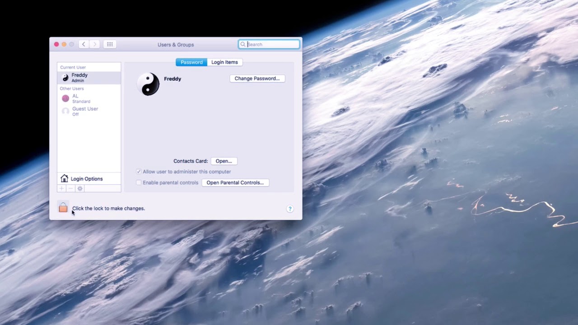Focus the Search field

pyautogui.click(x=269, y=44)
